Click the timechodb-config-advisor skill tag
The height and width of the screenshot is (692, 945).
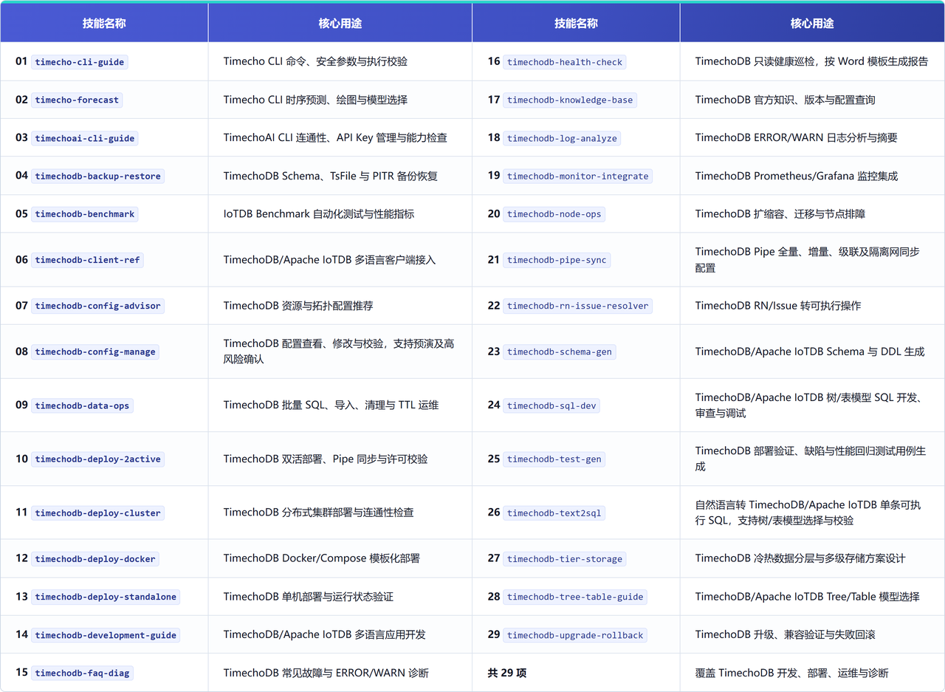pyautogui.click(x=97, y=306)
